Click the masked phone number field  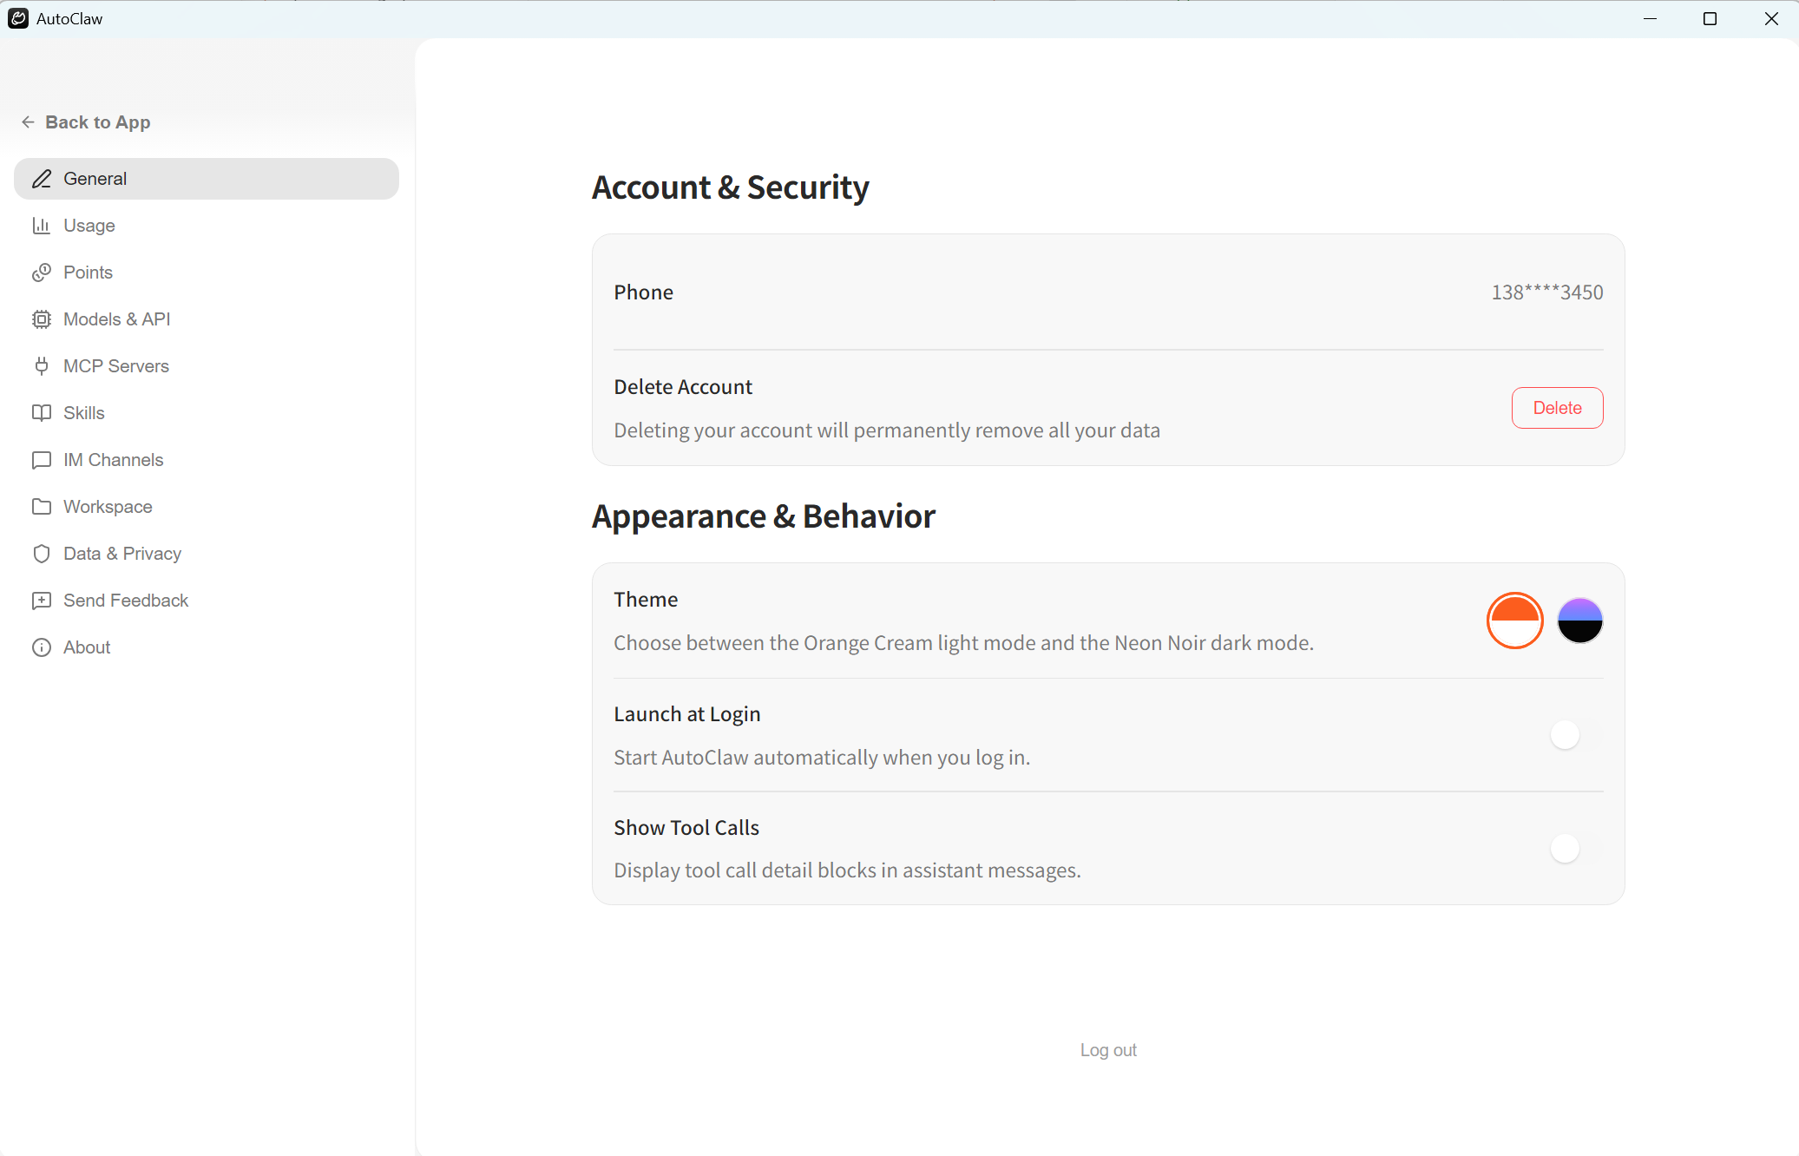pyautogui.click(x=1546, y=292)
